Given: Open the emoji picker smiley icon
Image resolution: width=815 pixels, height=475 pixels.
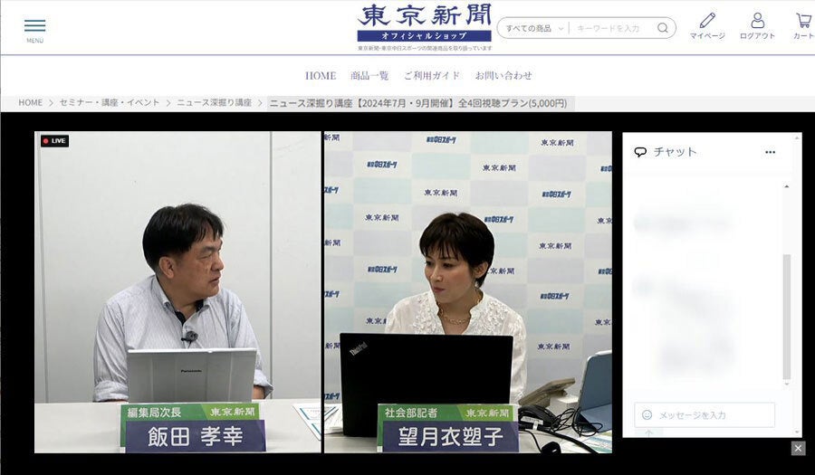Looking at the screenshot, I should pos(647,414).
